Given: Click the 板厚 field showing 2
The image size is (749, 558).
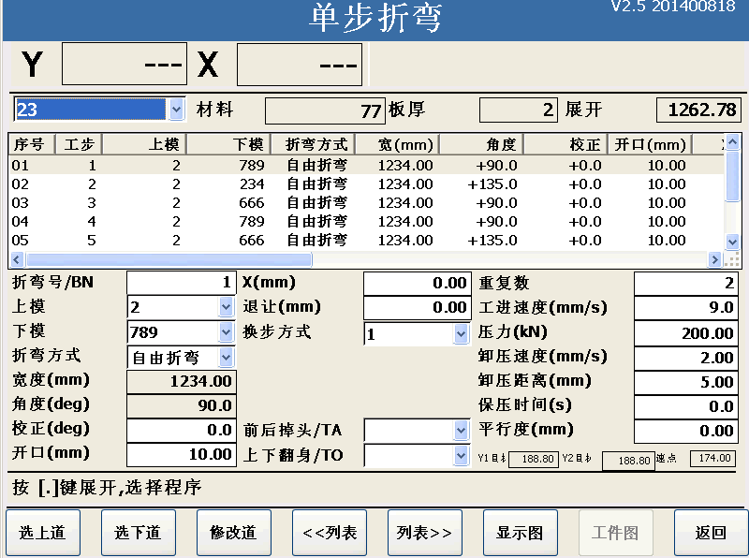Looking at the screenshot, I should (x=519, y=110).
